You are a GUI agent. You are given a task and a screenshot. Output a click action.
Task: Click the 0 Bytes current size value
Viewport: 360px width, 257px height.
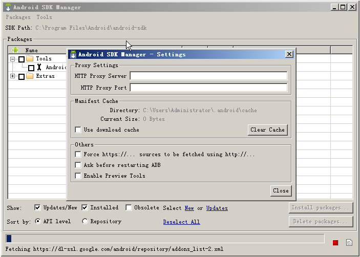(x=154, y=119)
